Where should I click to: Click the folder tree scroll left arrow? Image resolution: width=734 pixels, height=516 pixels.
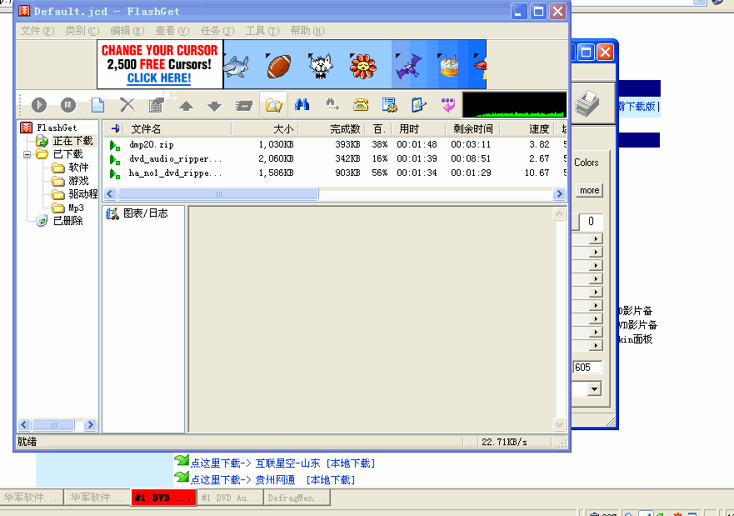click(x=24, y=424)
